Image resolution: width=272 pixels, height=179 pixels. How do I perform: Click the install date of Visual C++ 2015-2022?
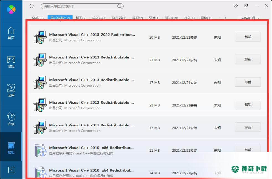[184, 37]
